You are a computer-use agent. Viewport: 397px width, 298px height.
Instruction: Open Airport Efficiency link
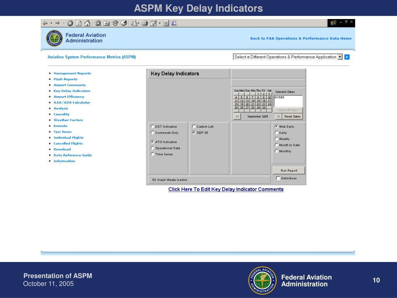click(69, 97)
